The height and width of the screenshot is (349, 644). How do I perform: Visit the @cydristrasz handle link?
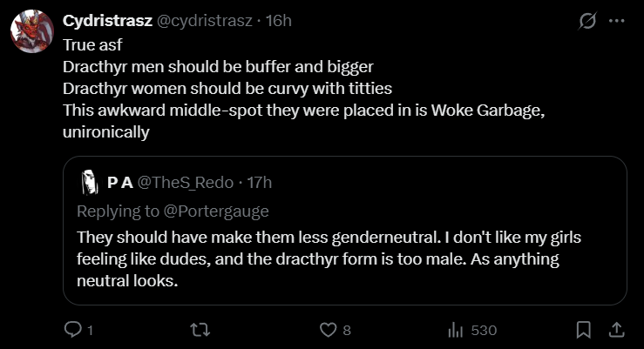coord(205,21)
